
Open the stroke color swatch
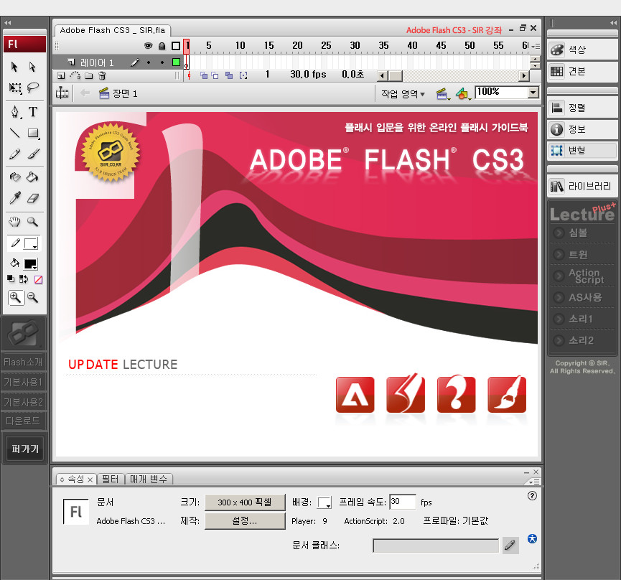[31, 243]
